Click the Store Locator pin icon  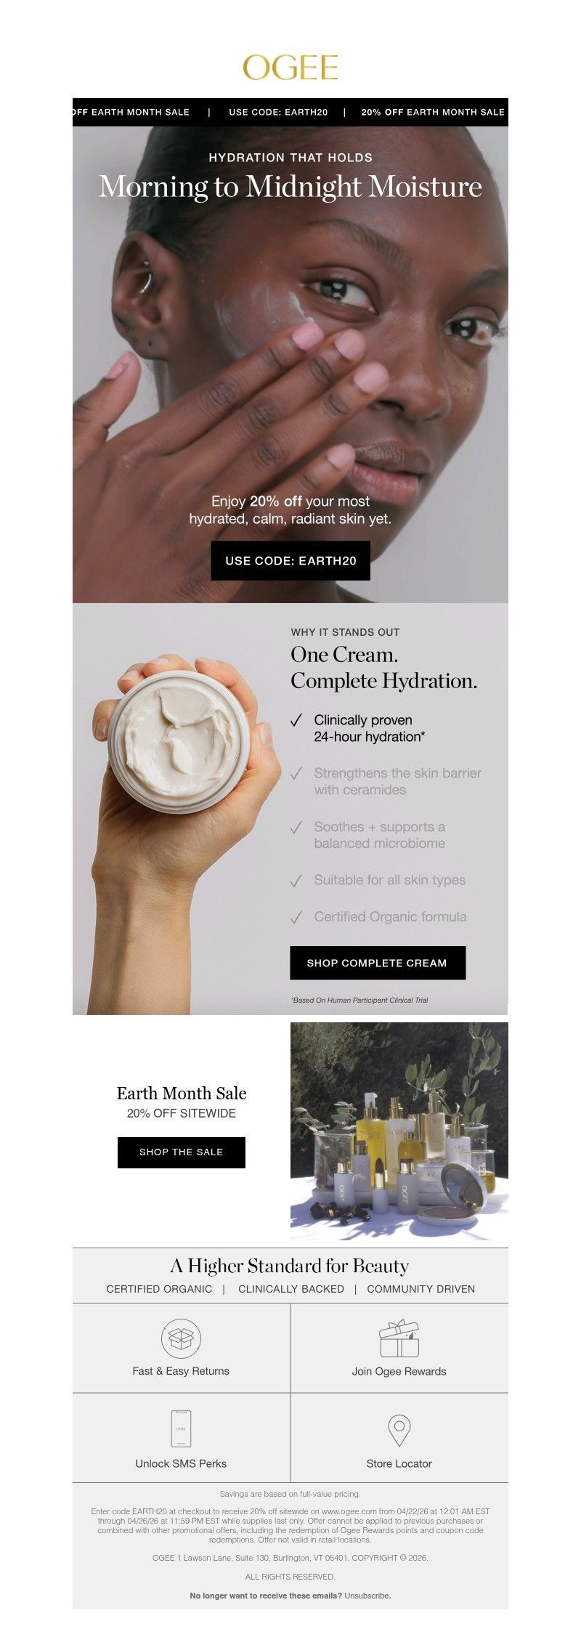[399, 1430]
